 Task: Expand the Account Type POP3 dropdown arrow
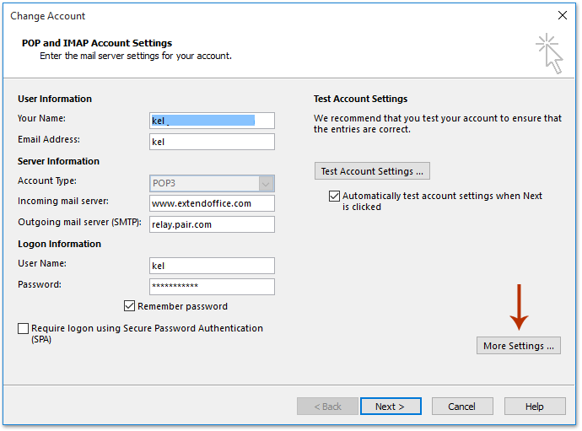tap(266, 183)
